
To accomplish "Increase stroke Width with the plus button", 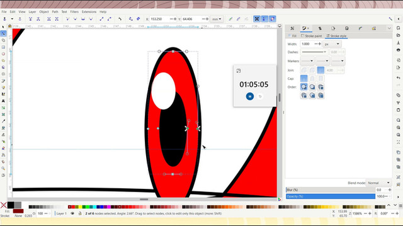I will tap(320, 44).
